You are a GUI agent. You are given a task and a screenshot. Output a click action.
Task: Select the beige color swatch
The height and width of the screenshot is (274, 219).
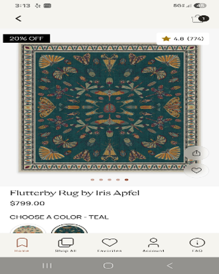pyautogui.click(x=28, y=229)
